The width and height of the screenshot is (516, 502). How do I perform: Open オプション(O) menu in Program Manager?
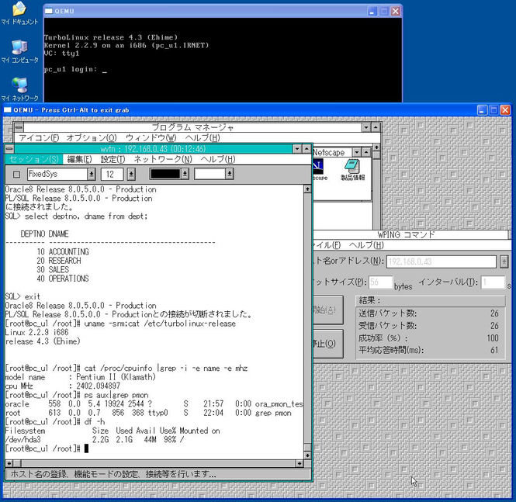pos(92,137)
